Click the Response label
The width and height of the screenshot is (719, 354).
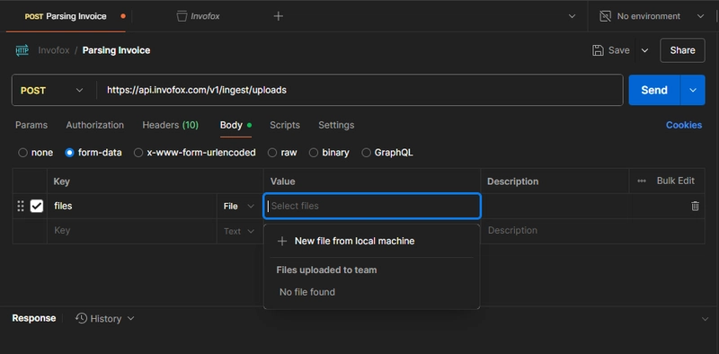(x=34, y=318)
